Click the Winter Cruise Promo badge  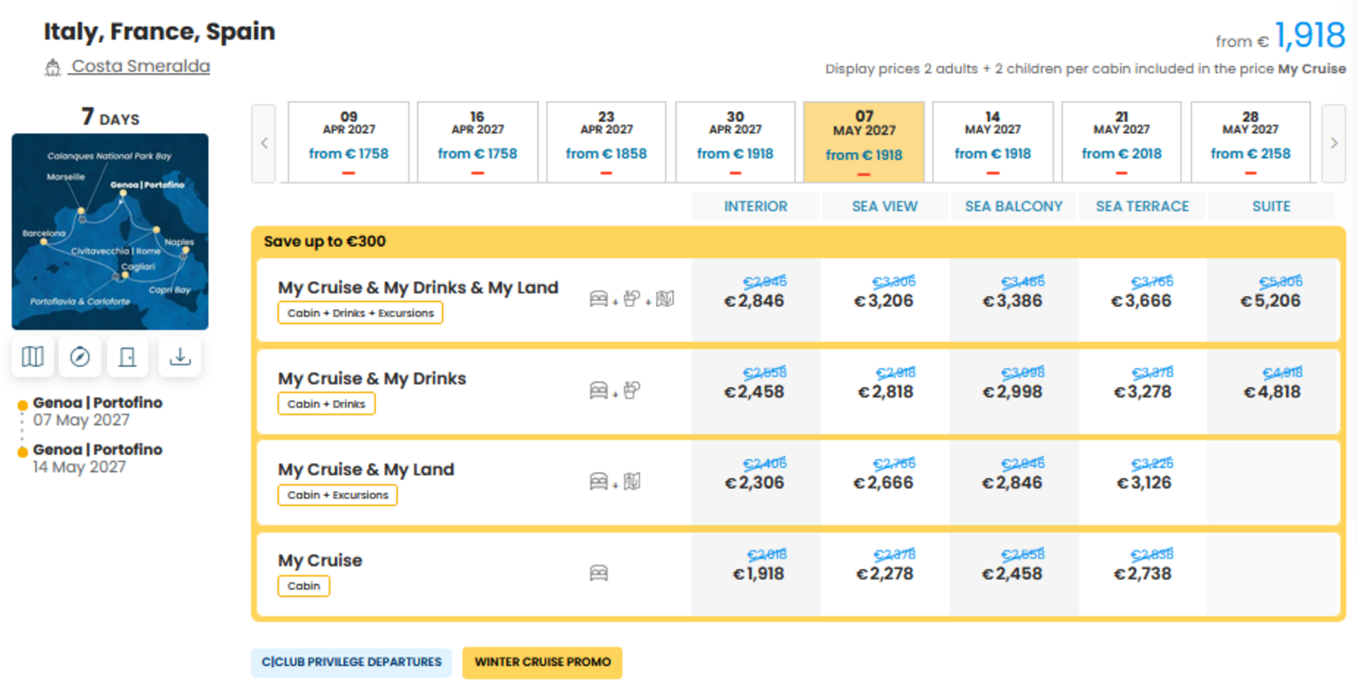[542, 662]
